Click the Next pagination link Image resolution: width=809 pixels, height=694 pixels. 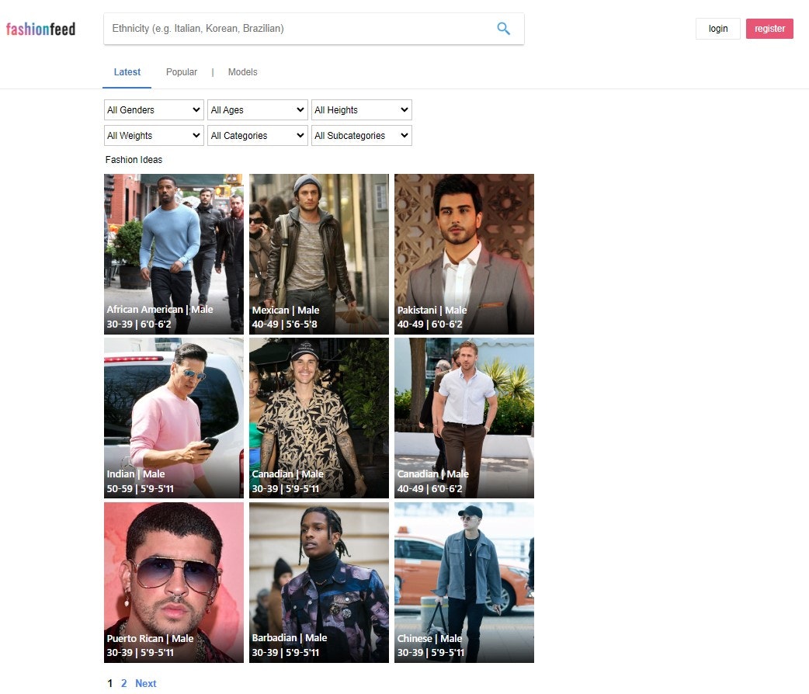tap(145, 683)
